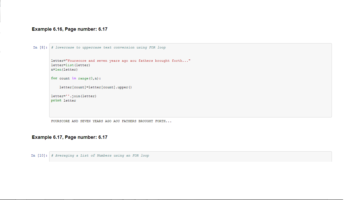Click the Fourscore string assignment line
The height and width of the screenshot is (200, 354).
tap(121, 61)
